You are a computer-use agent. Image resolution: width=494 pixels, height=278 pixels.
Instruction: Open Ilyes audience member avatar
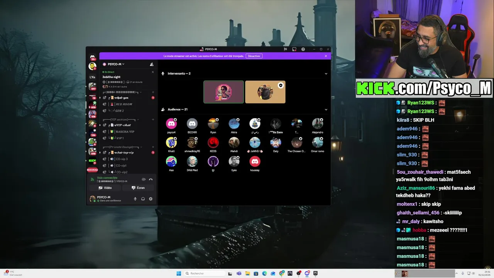(234, 161)
